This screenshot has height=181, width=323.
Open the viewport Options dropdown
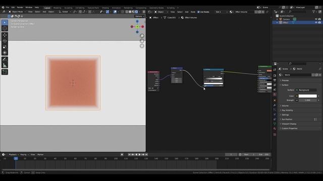139,16
